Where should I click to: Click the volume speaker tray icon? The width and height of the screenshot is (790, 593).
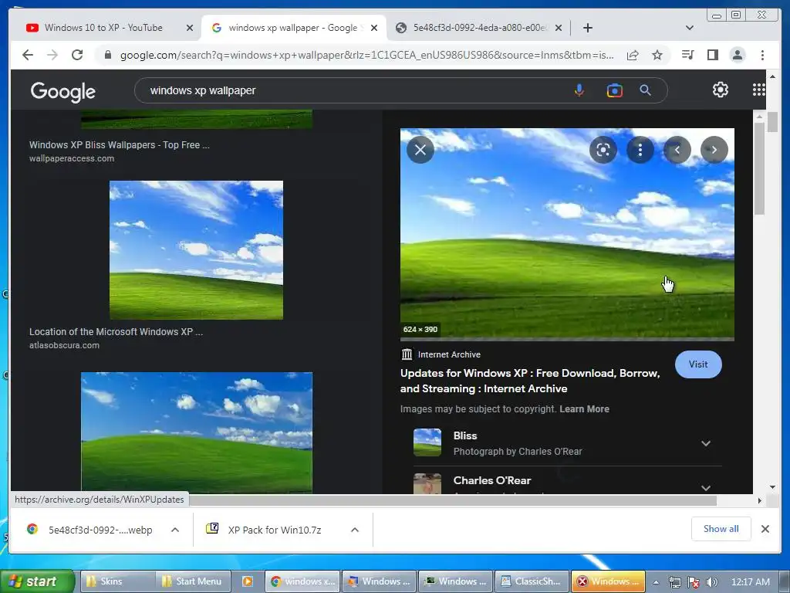(711, 582)
